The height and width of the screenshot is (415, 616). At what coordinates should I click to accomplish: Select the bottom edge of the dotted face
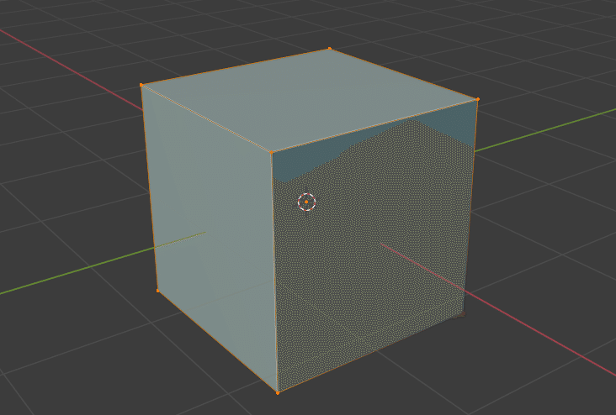[x=370, y=353]
